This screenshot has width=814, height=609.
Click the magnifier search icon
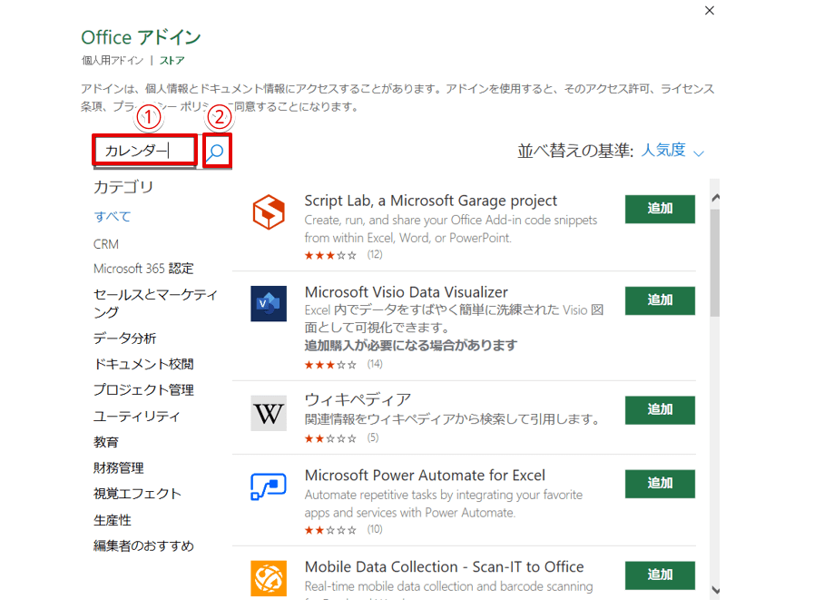pyautogui.click(x=216, y=152)
